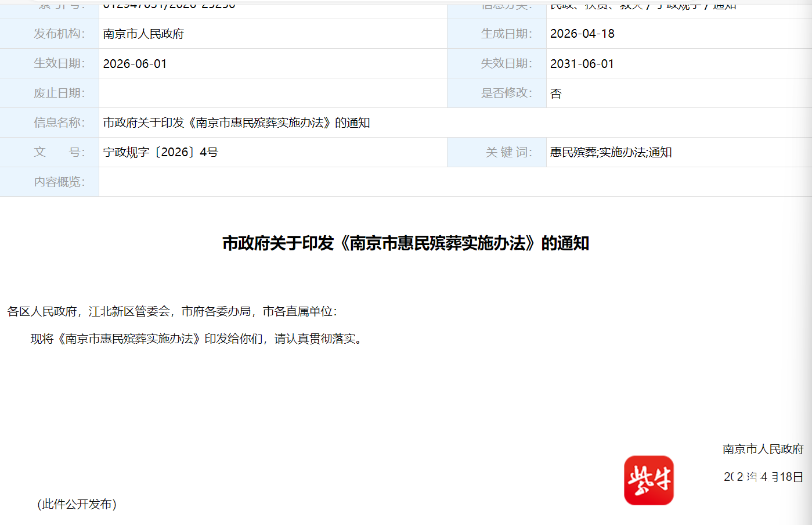Click the red 紫牛 logo icon

648,480
